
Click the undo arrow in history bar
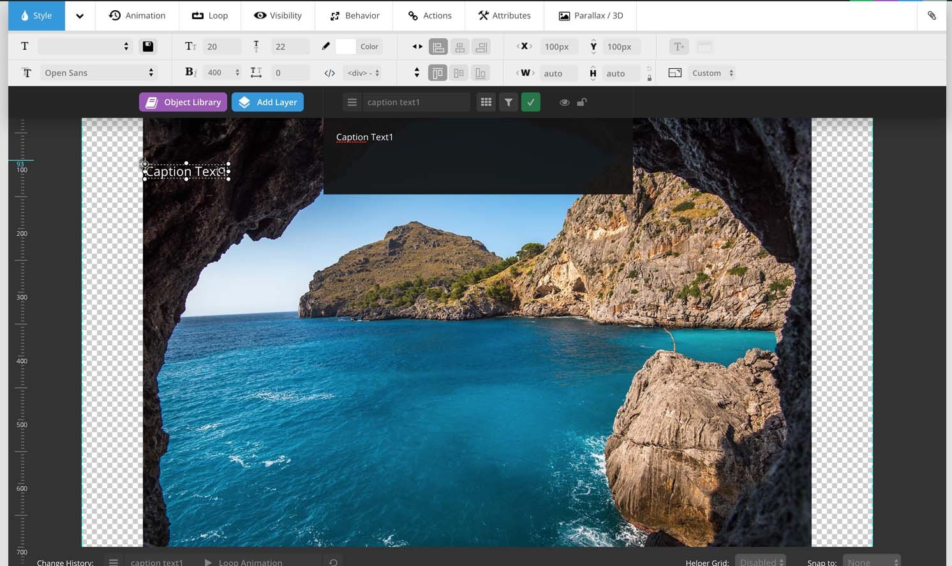[x=333, y=562]
